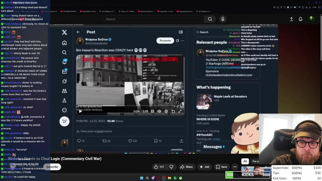This screenshot has width=322, height=181.
Task: Expand the tweet video to fullscreen
Action: coord(180,111)
